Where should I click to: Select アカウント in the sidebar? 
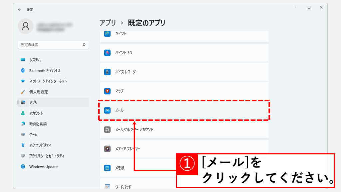point(53,113)
